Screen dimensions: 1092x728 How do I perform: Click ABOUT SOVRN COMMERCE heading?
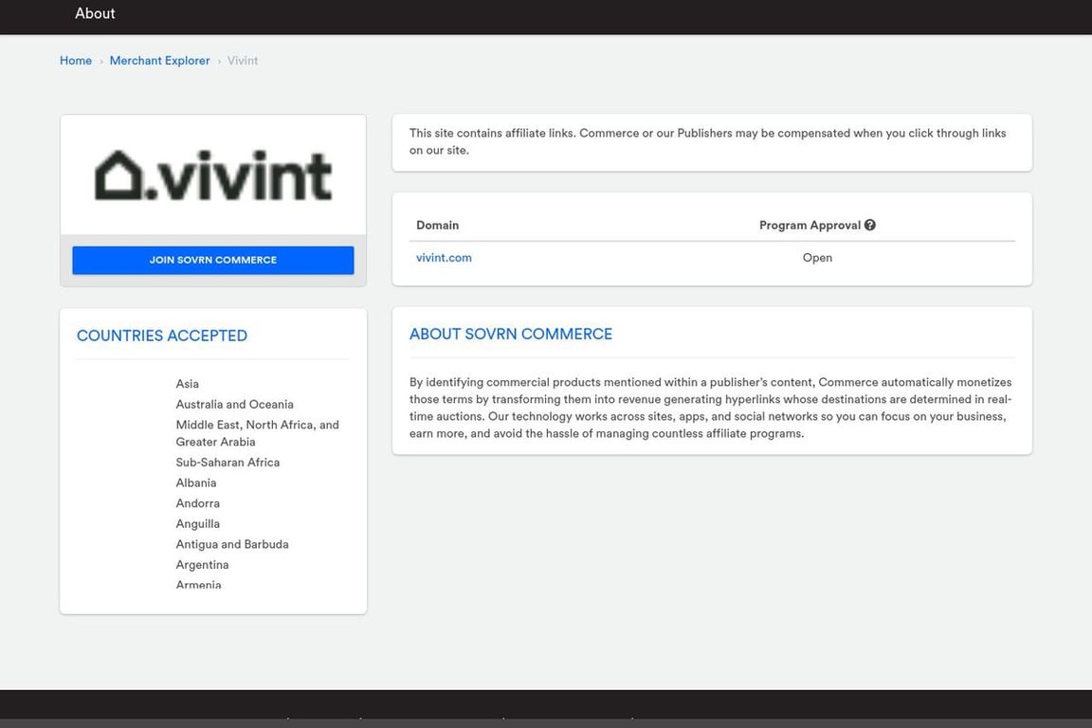[511, 335]
